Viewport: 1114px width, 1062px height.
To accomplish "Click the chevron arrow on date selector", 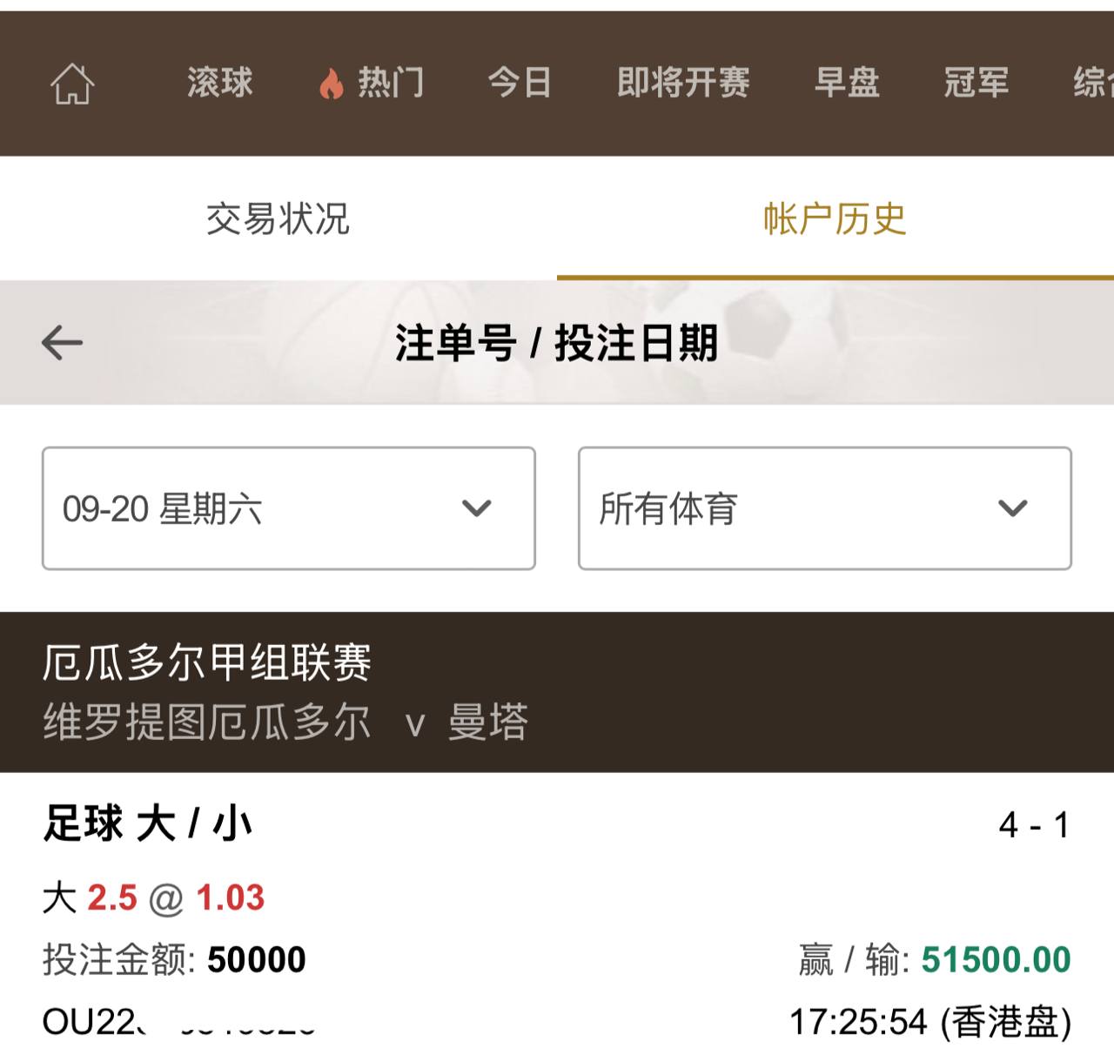I will tap(476, 508).
